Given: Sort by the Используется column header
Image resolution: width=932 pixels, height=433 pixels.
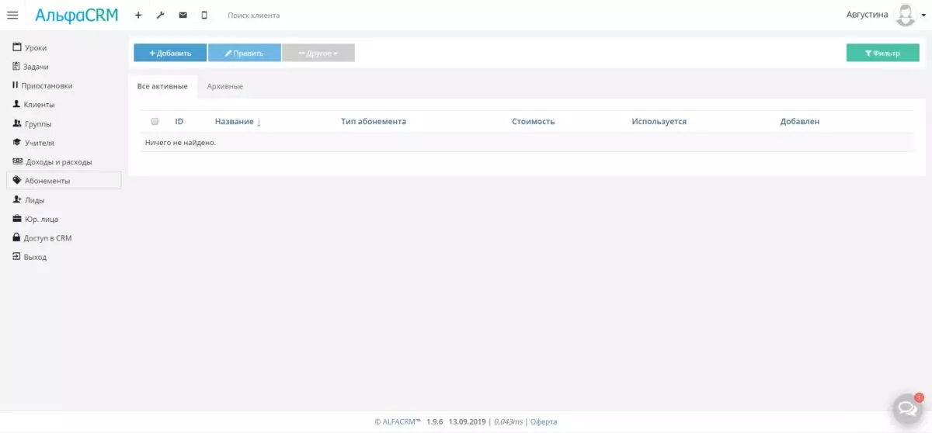Looking at the screenshot, I should click(x=659, y=122).
